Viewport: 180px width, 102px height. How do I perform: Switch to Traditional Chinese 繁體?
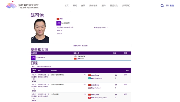172,6
